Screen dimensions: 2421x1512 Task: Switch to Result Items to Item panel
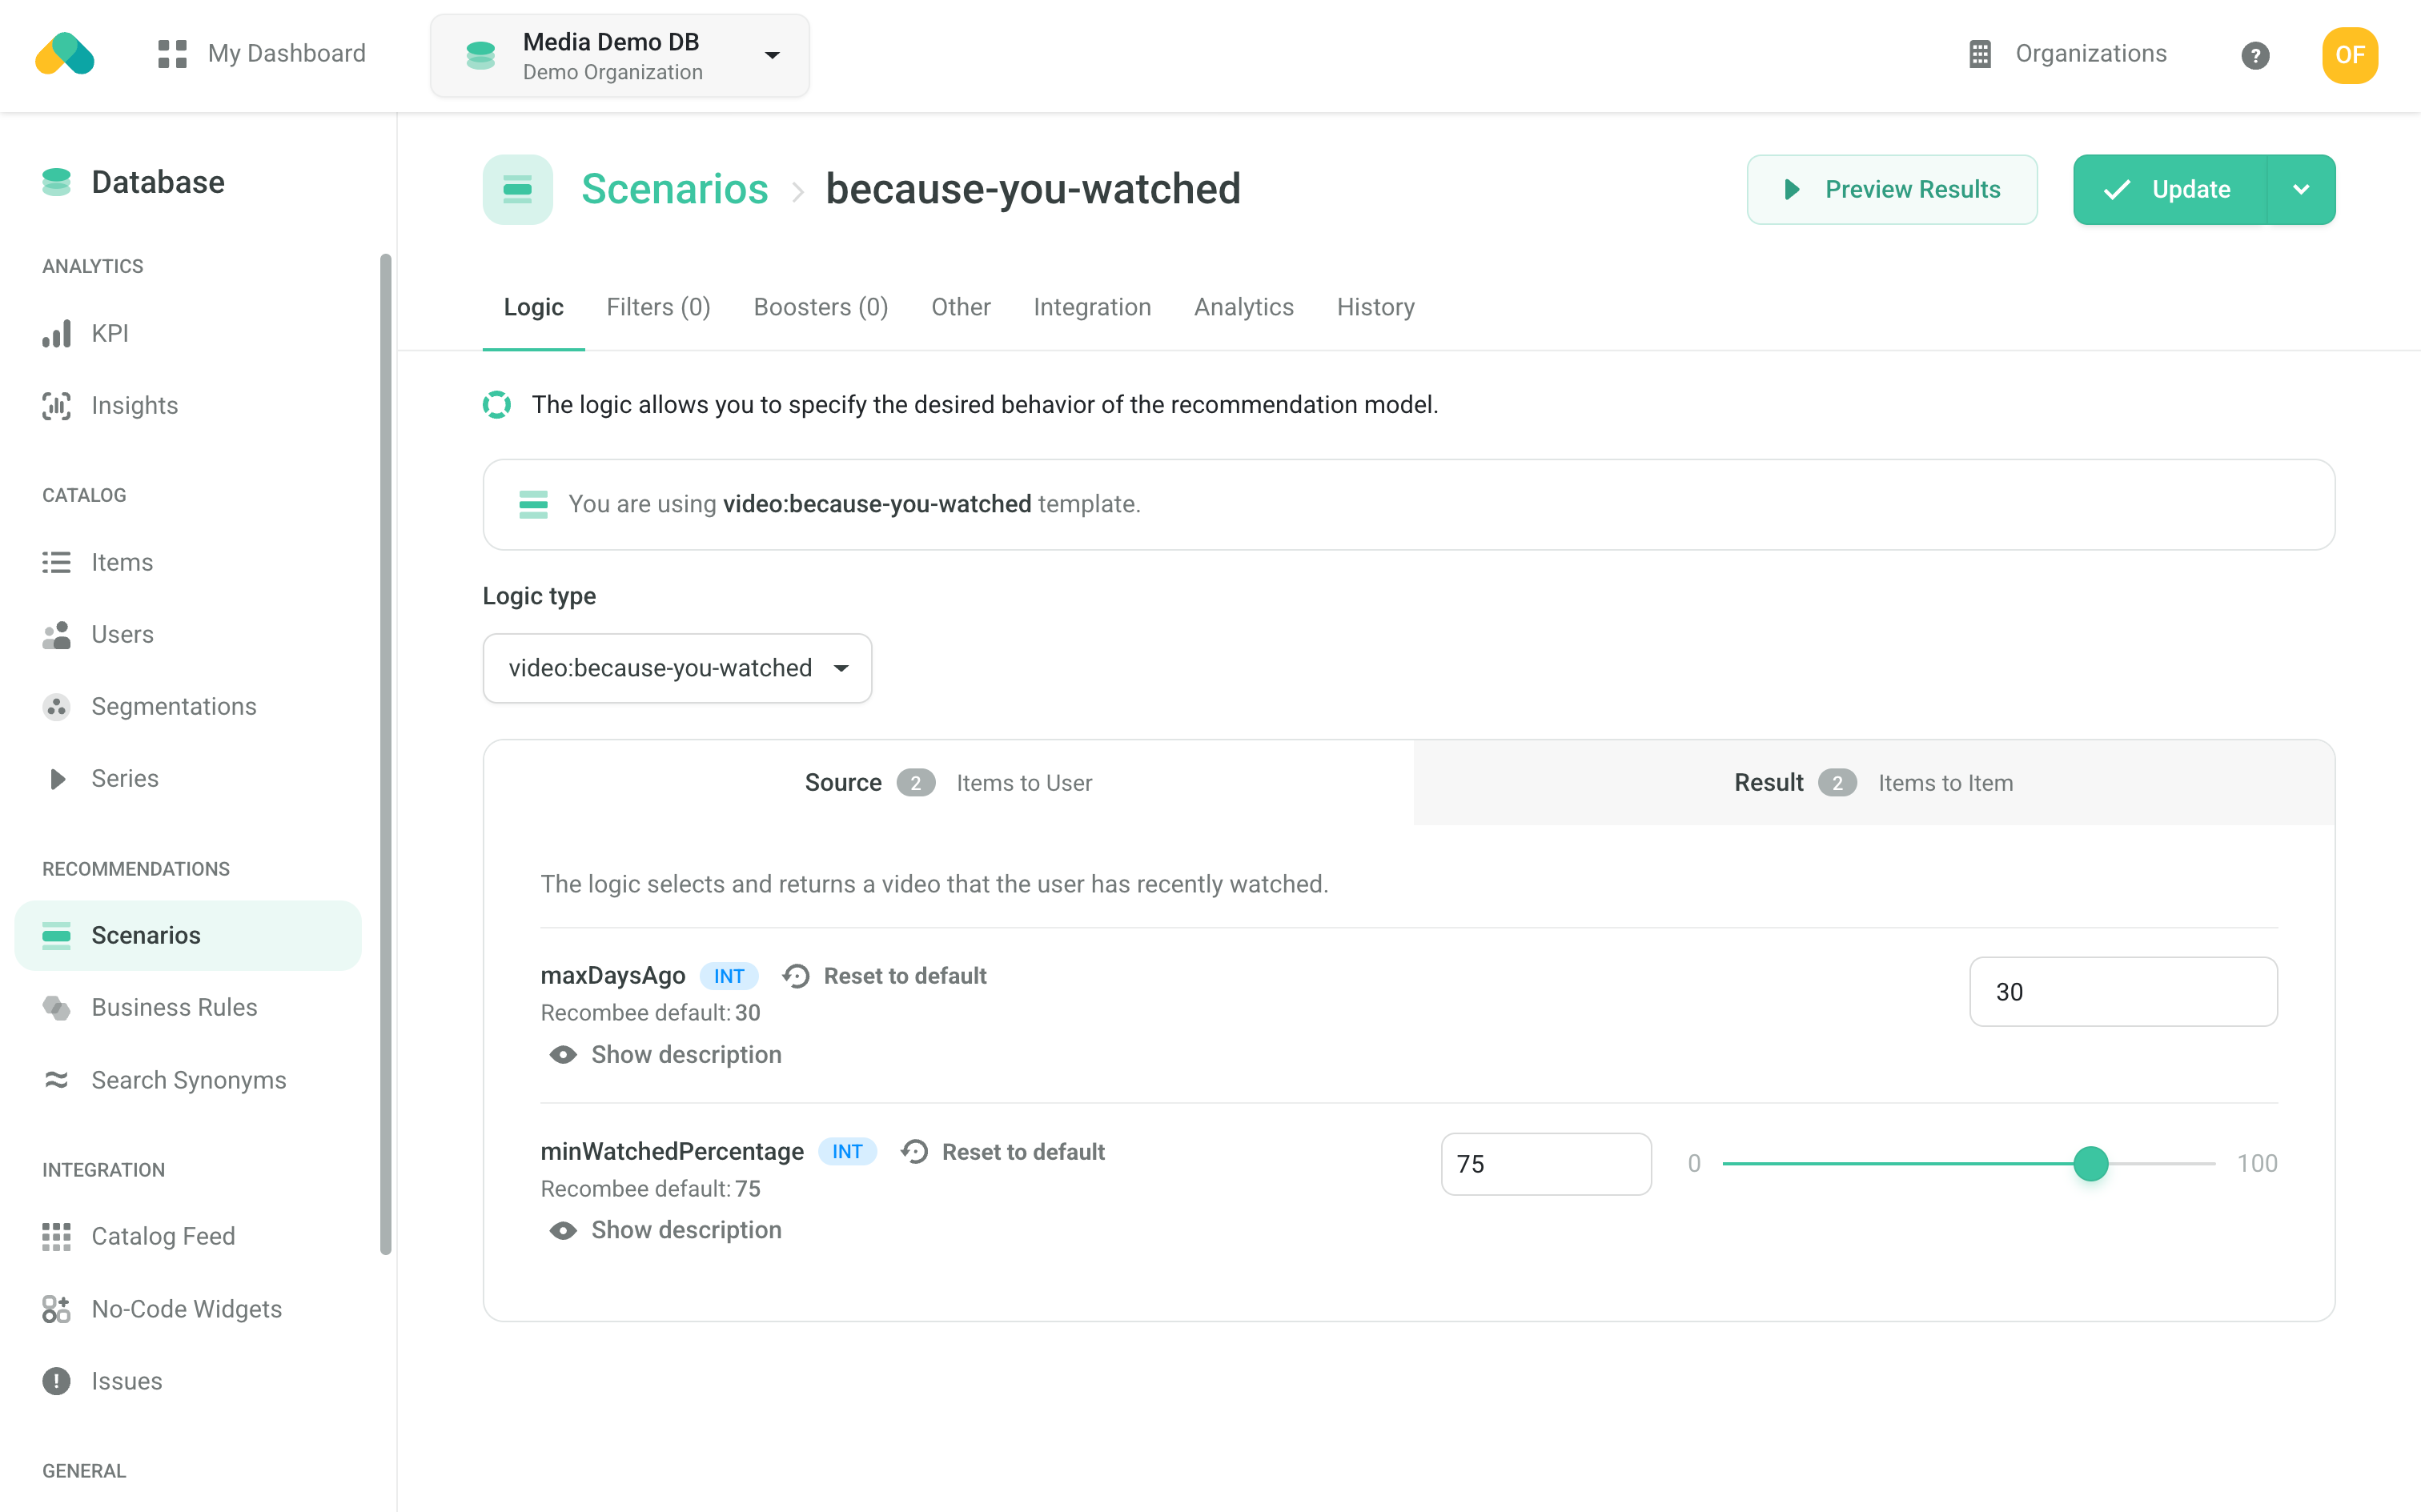(x=1873, y=783)
